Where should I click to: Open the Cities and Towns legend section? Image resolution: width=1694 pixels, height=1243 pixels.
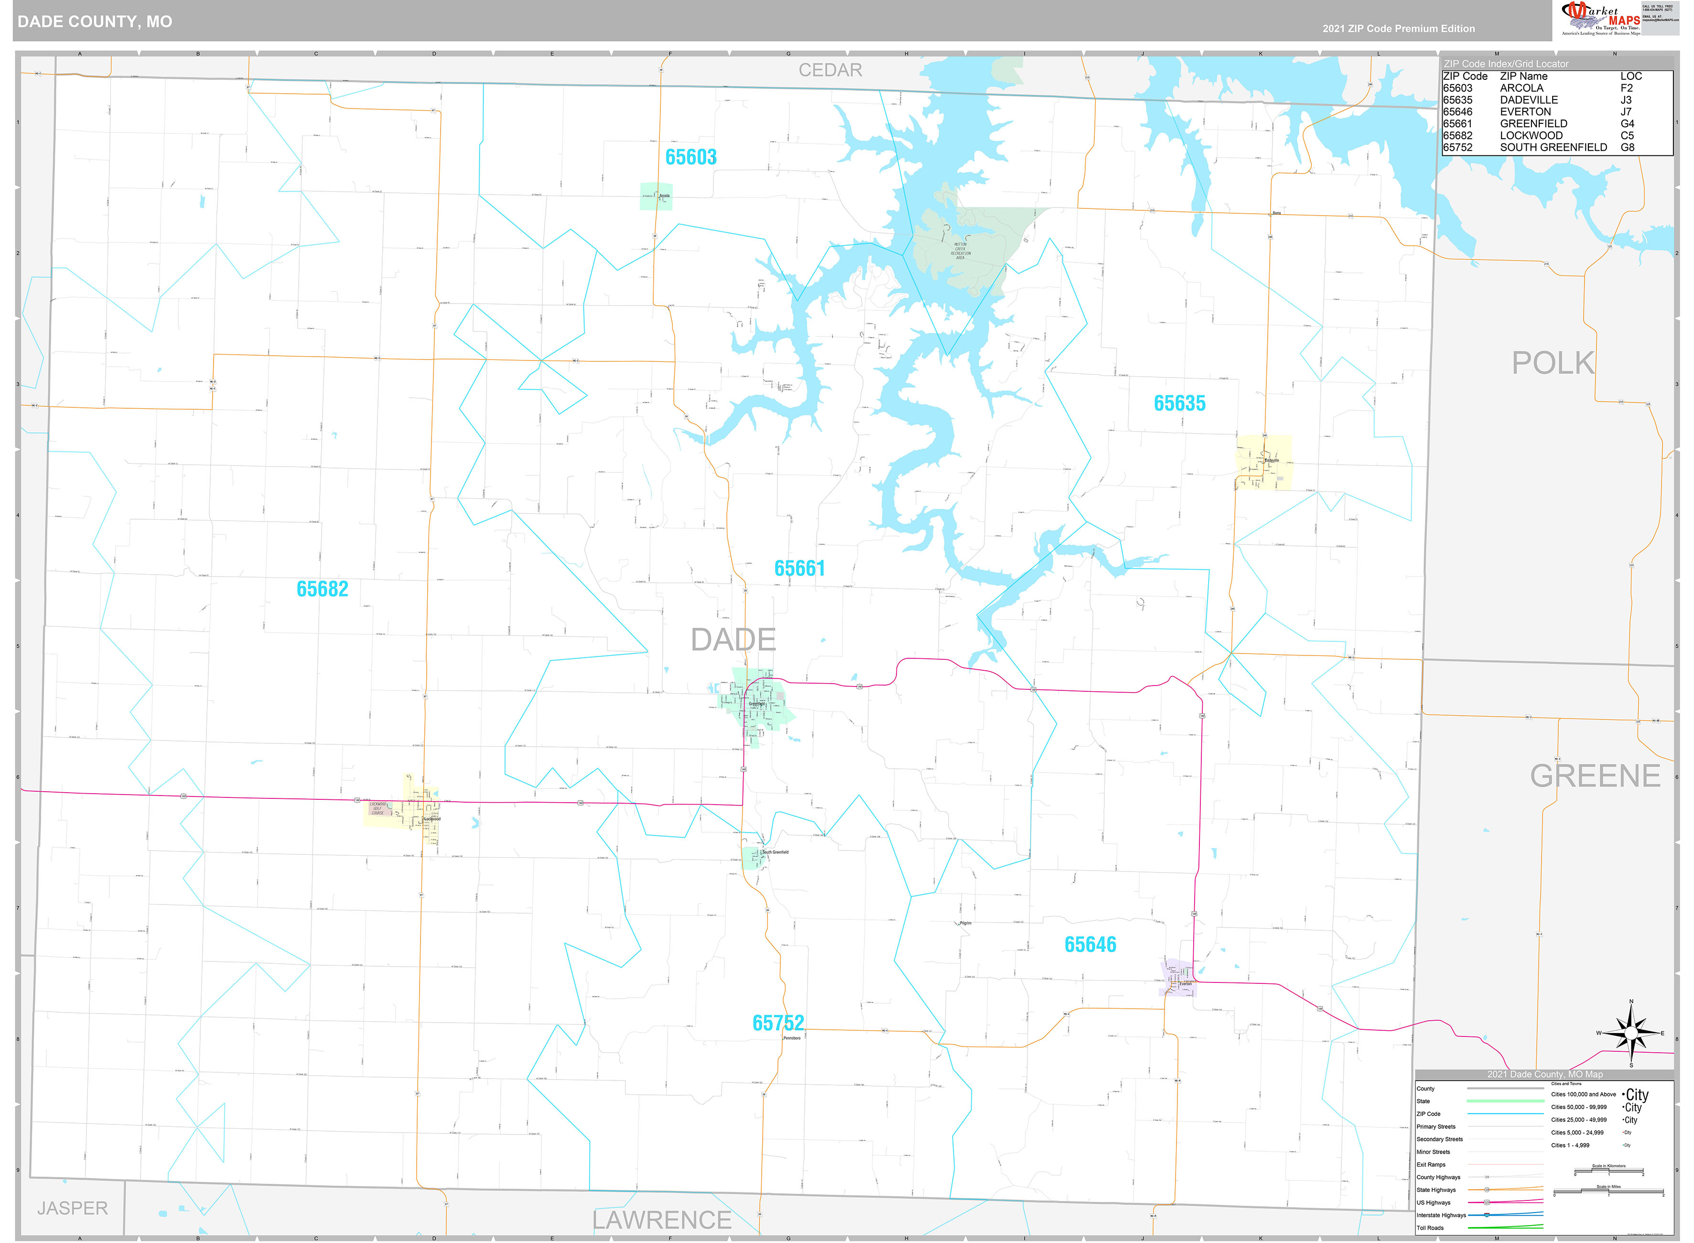coord(1566,1084)
